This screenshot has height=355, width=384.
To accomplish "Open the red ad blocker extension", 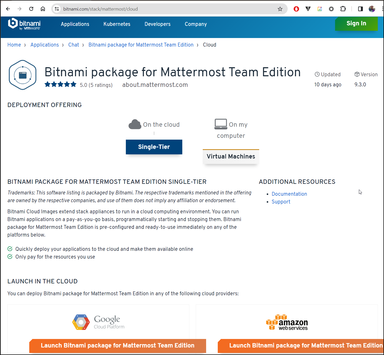I will (x=296, y=9).
